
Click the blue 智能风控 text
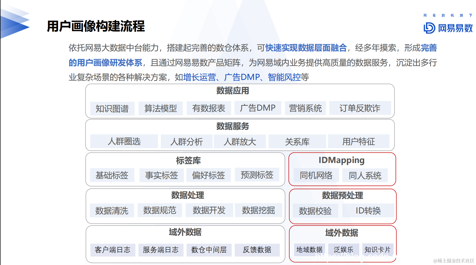coord(284,77)
